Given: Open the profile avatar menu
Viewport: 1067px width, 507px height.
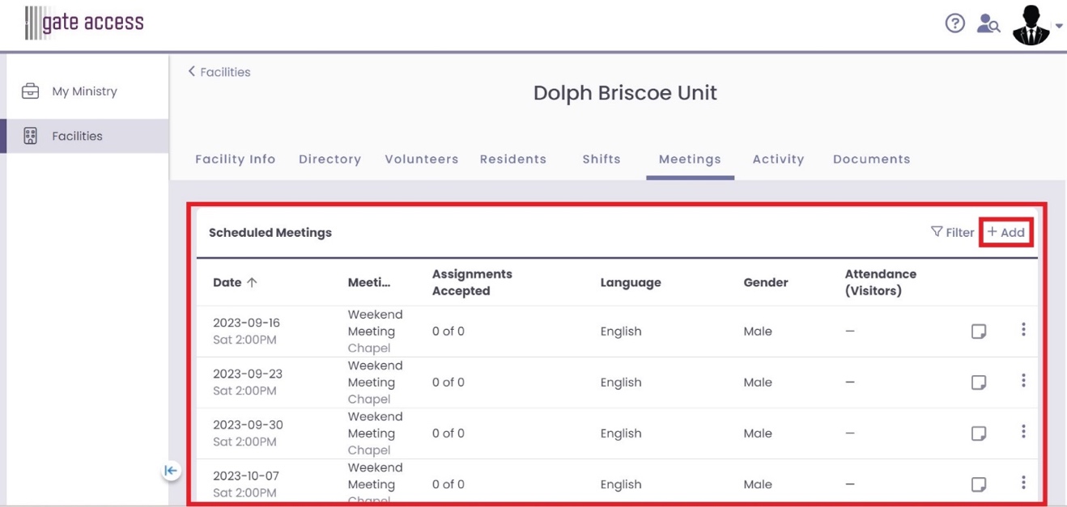Looking at the screenshot, I should (1036, 25).
